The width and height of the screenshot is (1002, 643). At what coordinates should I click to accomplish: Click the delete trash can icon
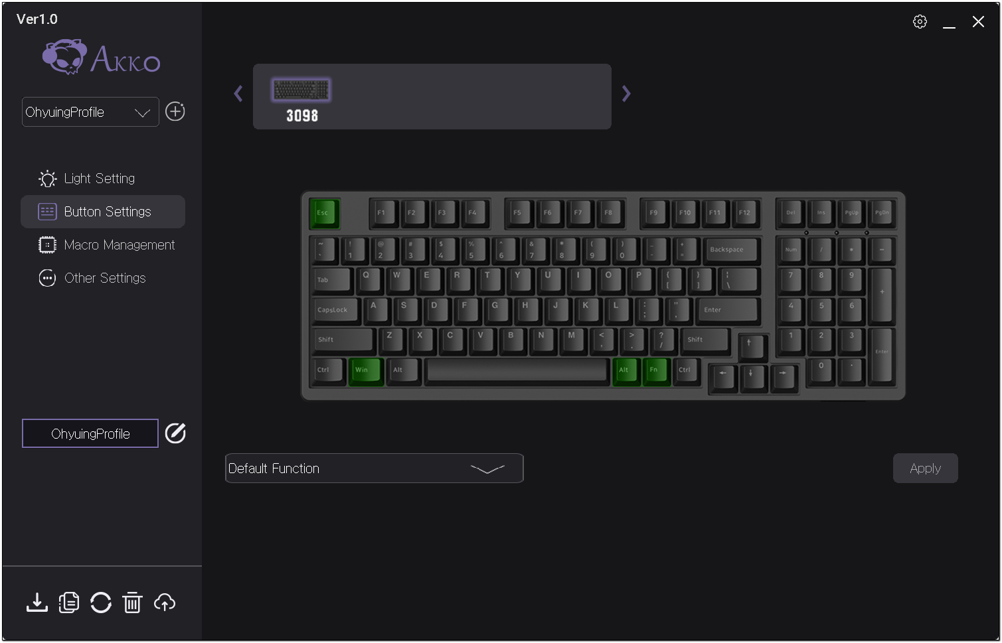coord(133,603)
